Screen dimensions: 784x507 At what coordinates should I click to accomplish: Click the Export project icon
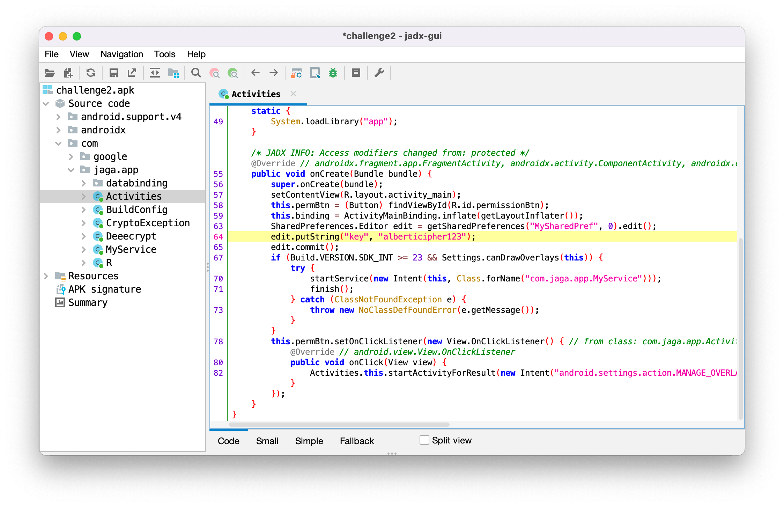(x=132, y=73)
